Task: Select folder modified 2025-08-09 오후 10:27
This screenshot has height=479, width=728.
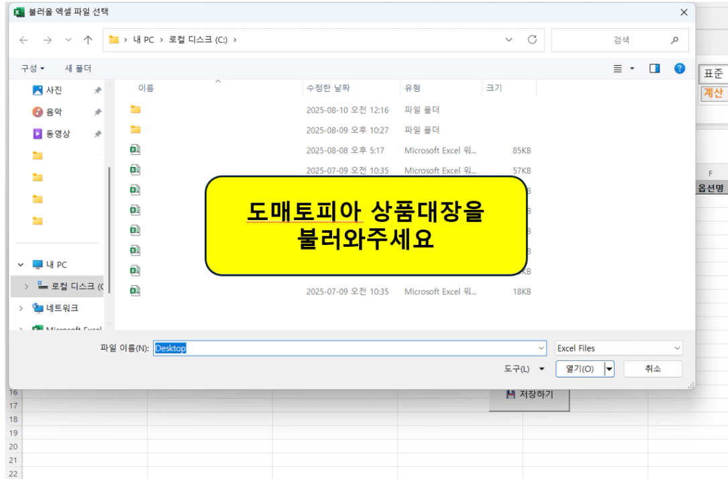Action: (331, 130)
